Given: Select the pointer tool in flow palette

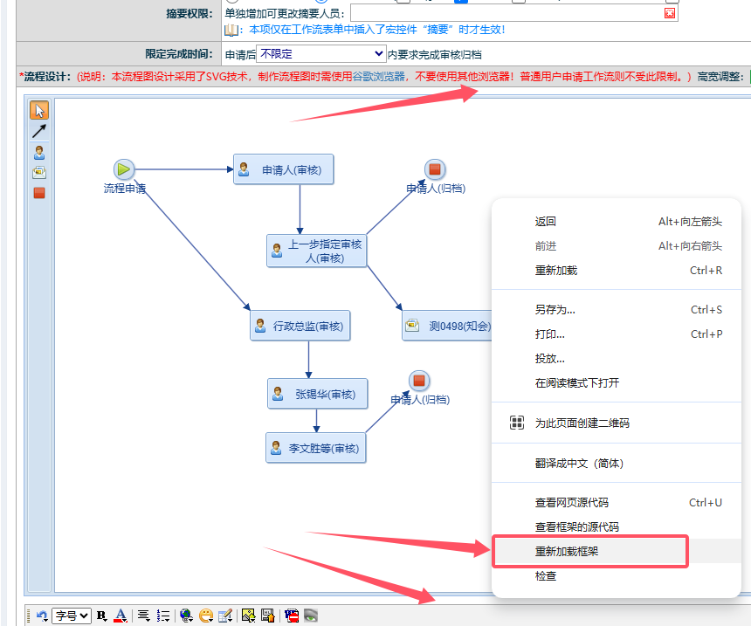Looking at the screenshot, I should [39, 110].
